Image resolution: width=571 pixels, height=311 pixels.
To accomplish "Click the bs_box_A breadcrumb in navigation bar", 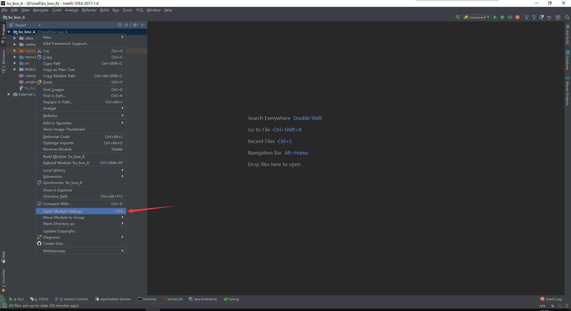I will tap(14, 17).
